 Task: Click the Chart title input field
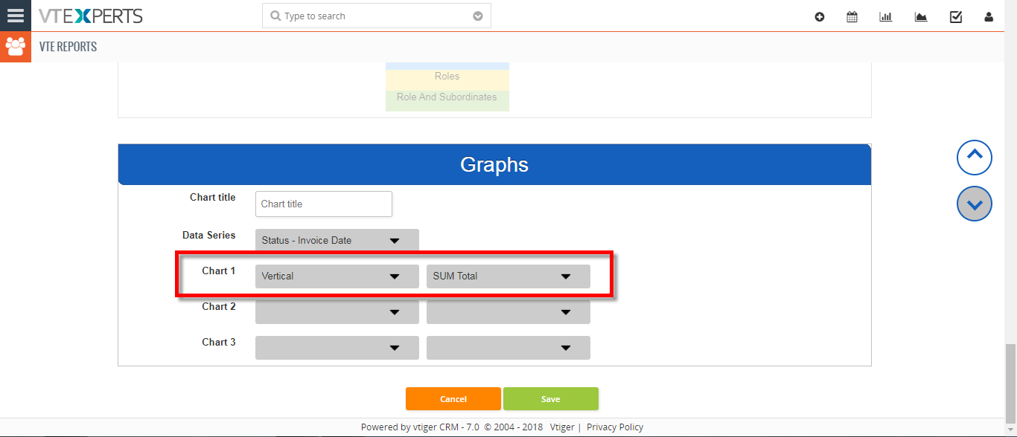pyautogui.click(x=324, y=204)
